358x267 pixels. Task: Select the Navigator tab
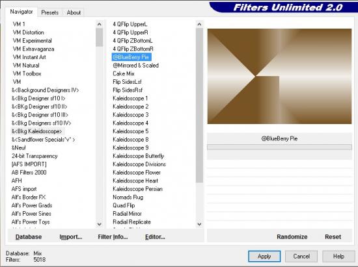coord(21,12)
